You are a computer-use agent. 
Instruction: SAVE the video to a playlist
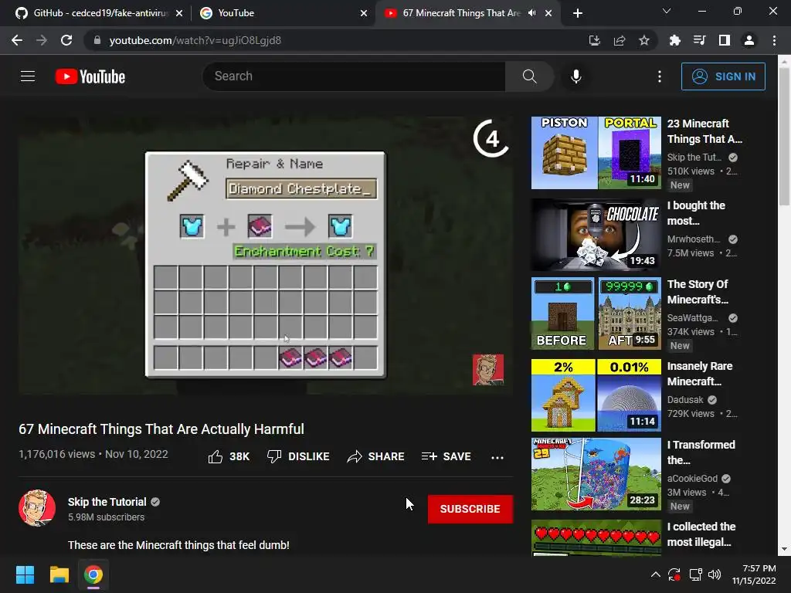click(x=446, y=456)
